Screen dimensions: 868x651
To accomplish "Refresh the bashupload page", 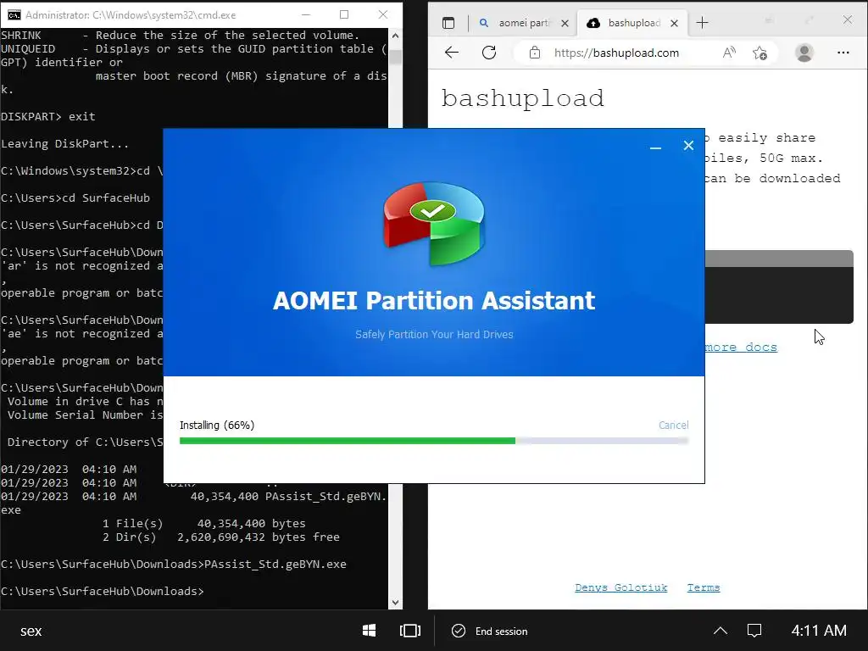I will 489,53.
